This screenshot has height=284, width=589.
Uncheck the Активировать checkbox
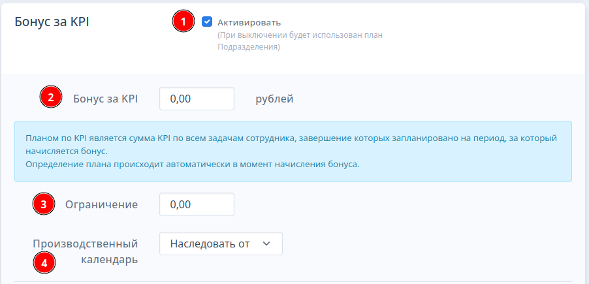[207, 22]
